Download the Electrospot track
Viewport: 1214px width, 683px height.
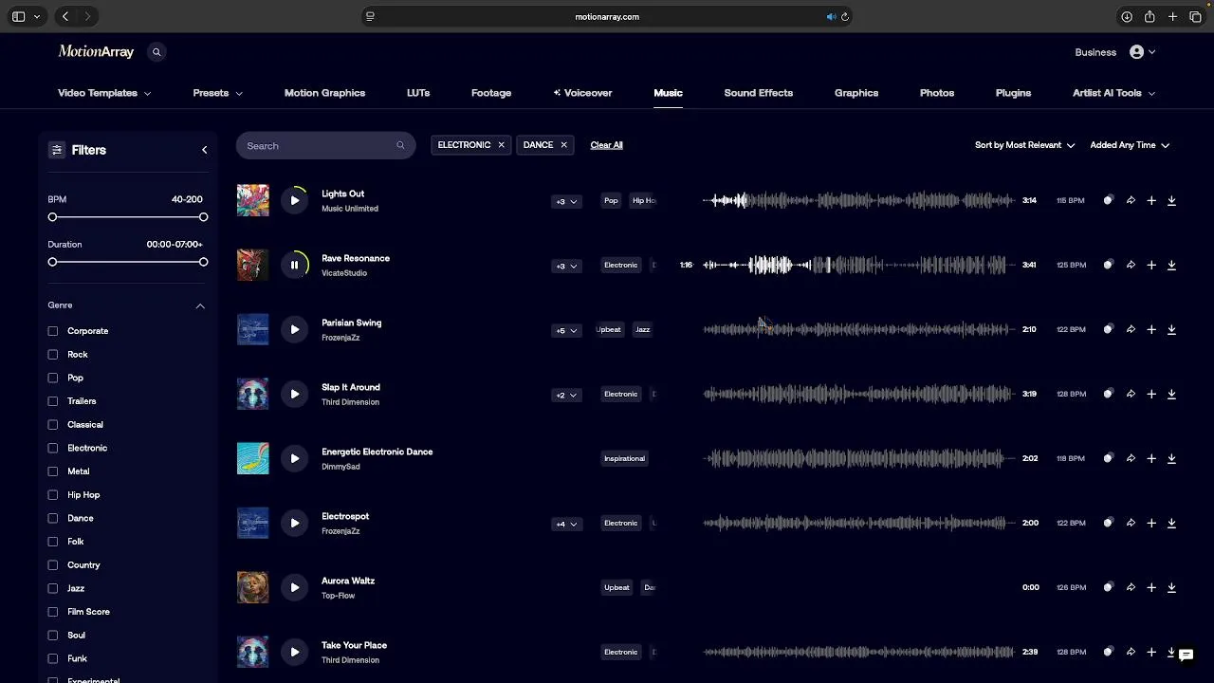pos(1171,523)
